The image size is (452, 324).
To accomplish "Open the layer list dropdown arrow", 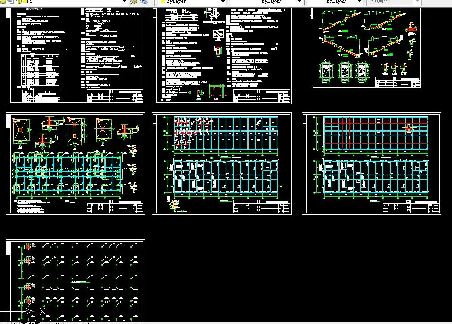I will (x=124, y=2).
